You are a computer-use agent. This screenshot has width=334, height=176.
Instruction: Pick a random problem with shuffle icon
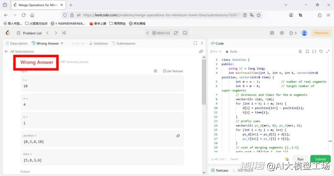pyautogui.click(x=64, y=33)
